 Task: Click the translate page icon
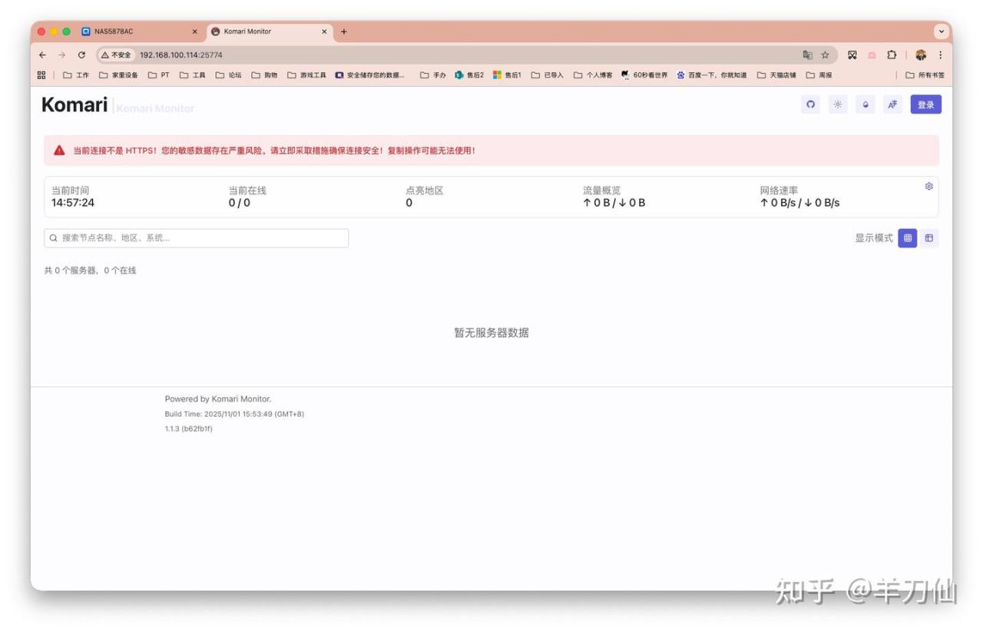pyautogui.click(x=807, y=55)
